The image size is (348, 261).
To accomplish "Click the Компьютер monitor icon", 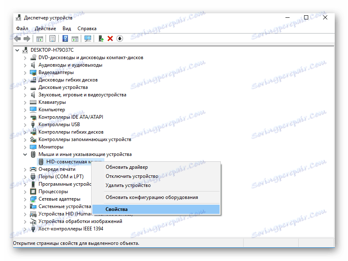I will click(x=33, y=110).
